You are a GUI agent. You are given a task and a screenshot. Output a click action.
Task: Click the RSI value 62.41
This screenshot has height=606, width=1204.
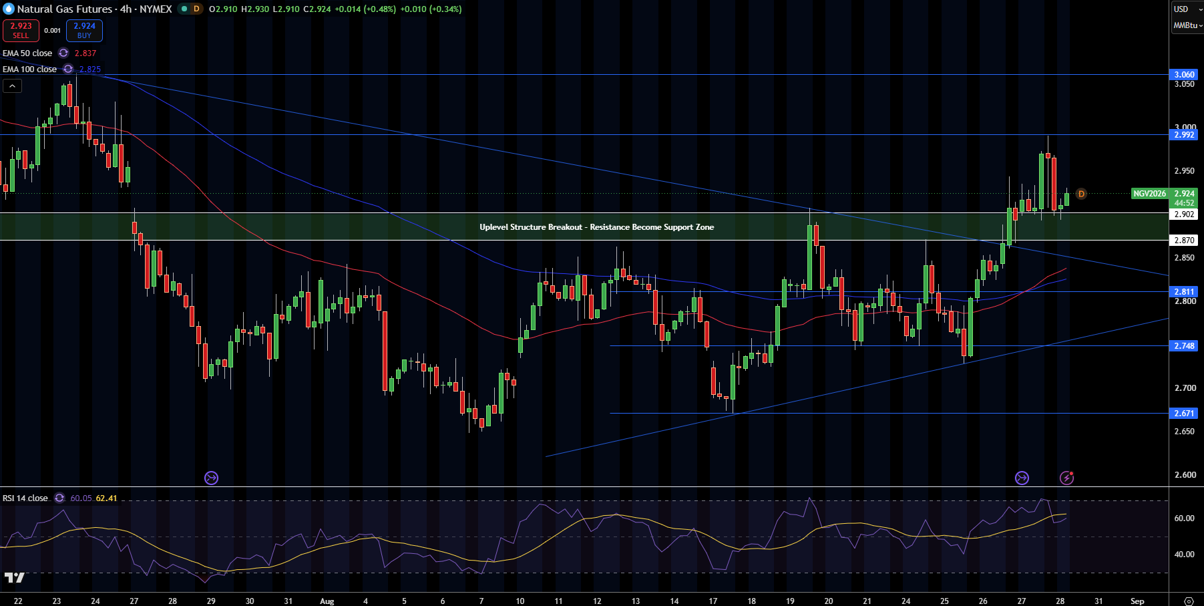point(106,498)
